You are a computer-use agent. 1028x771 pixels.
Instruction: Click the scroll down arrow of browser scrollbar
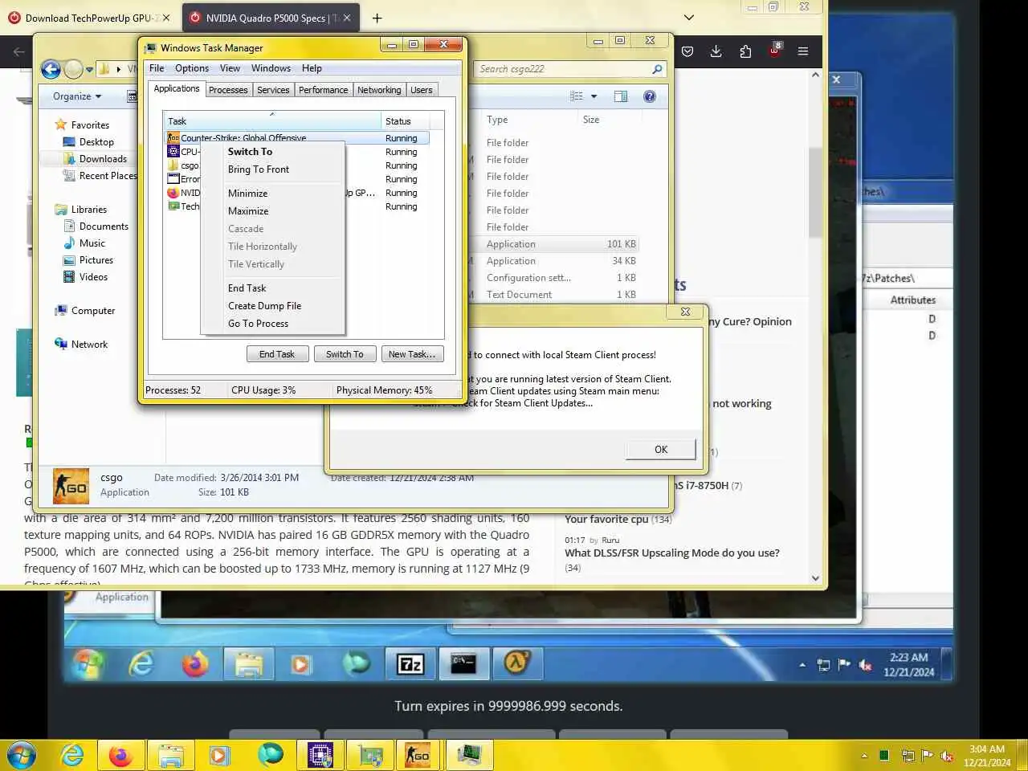coord(815,578)
